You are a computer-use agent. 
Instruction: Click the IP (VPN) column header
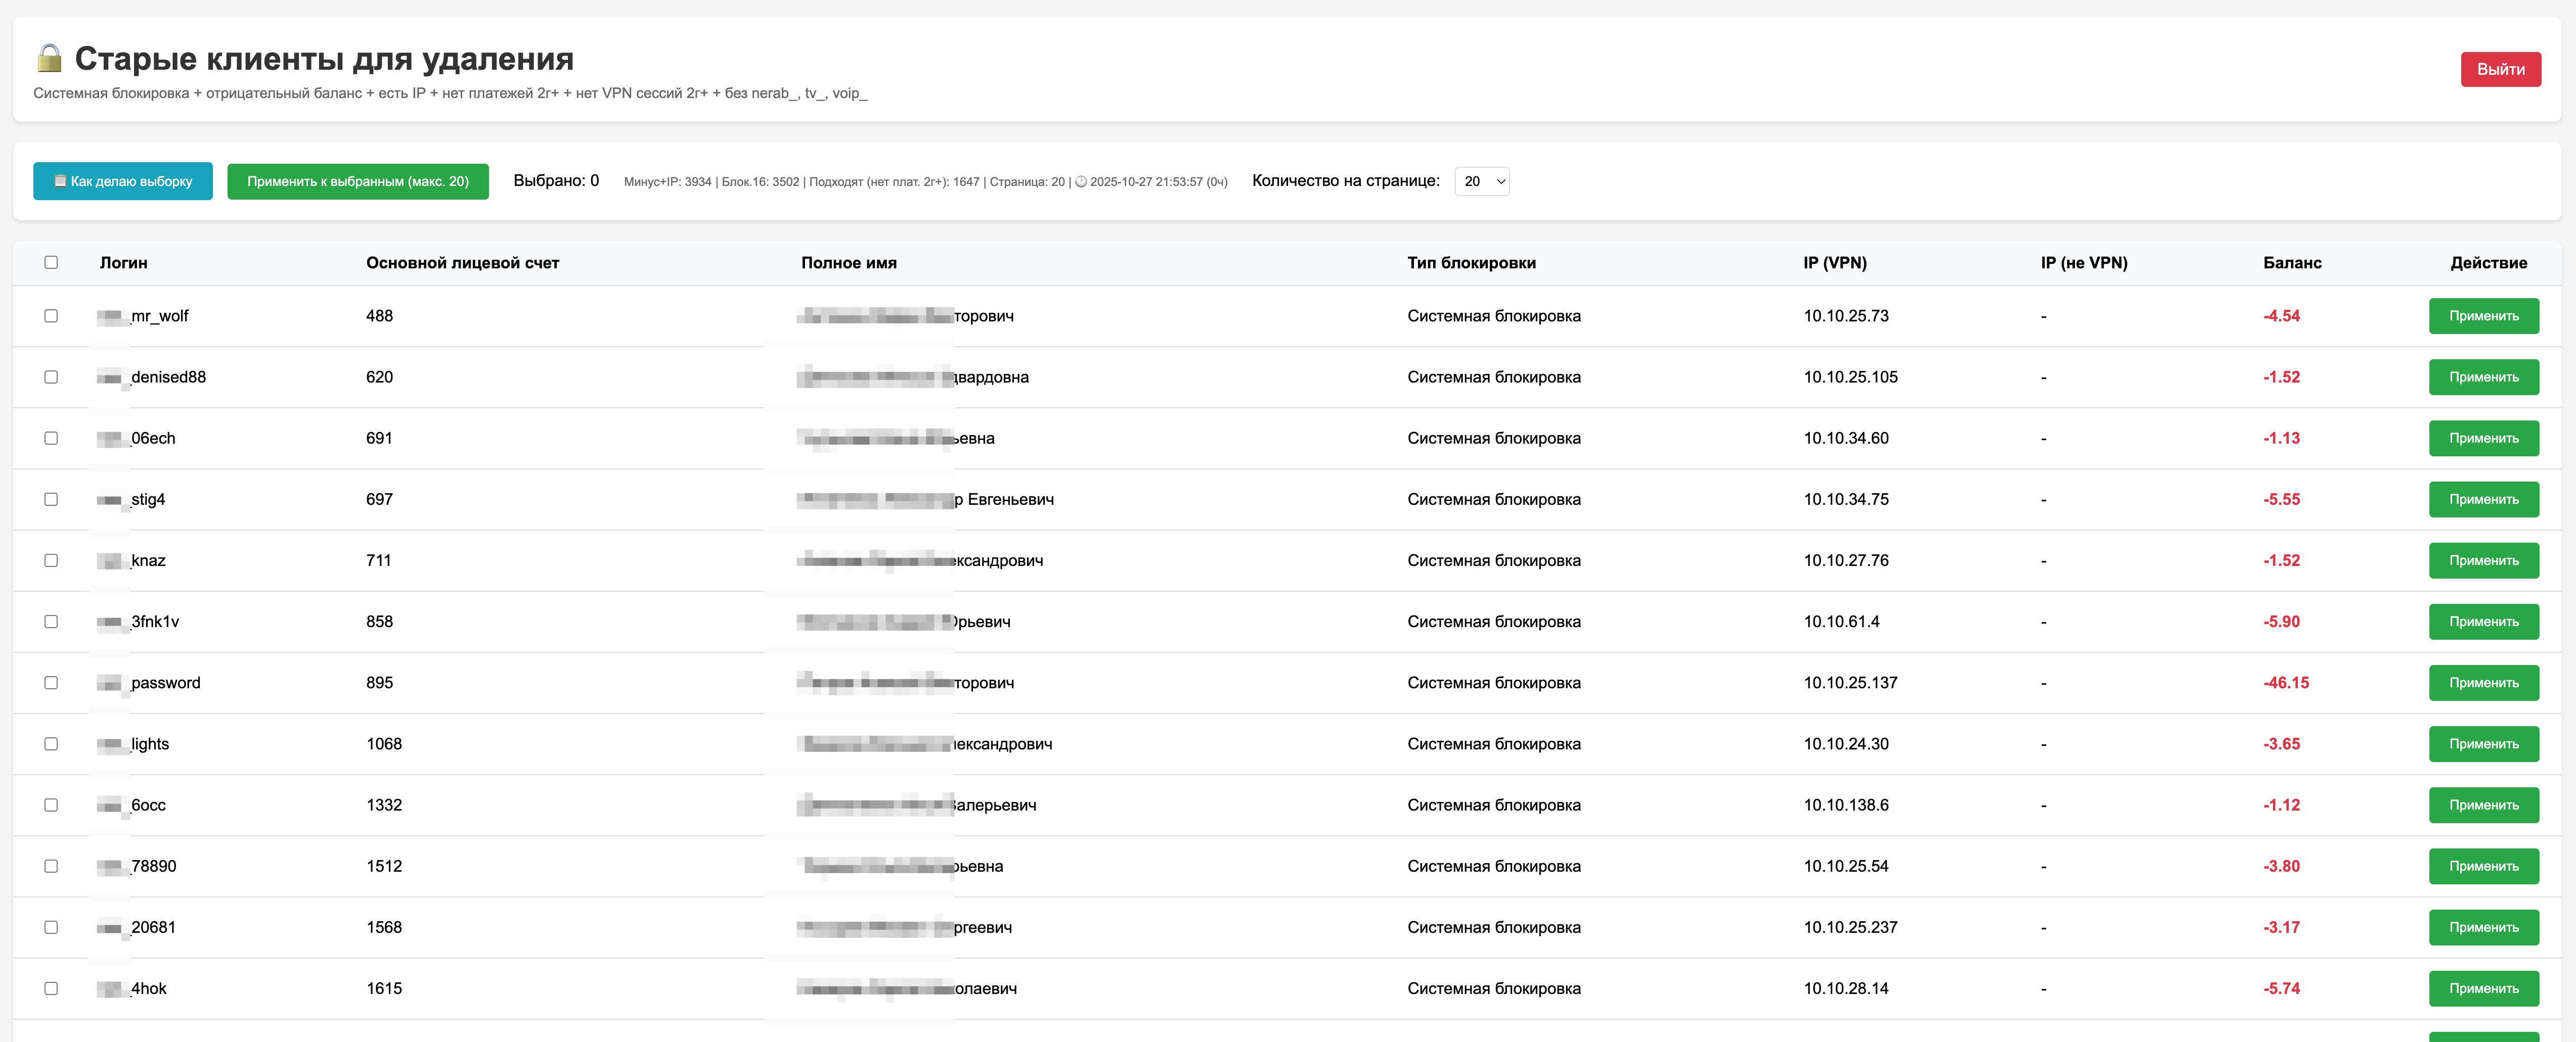point(1835,263)
